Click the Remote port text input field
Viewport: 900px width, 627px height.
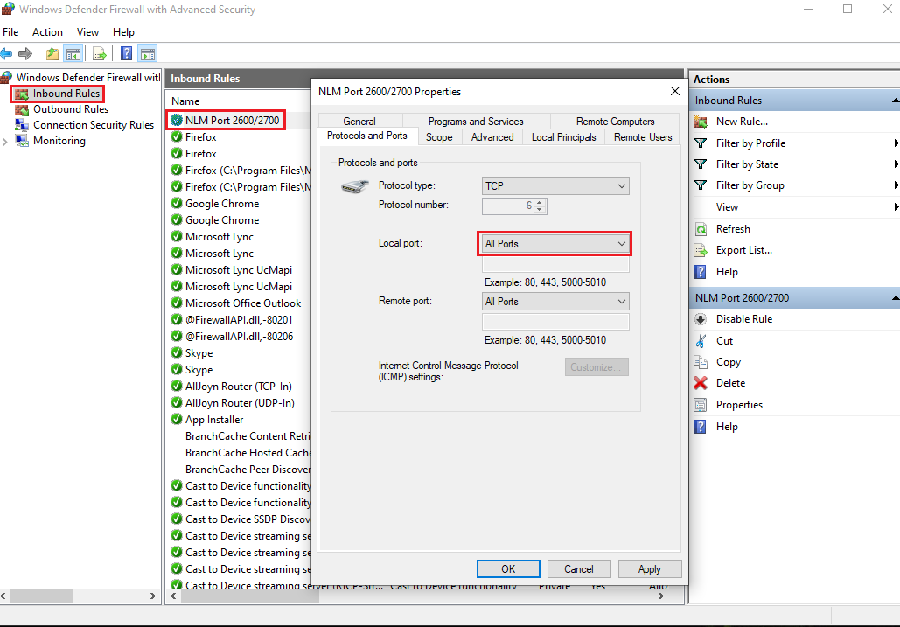coord(555,322)
